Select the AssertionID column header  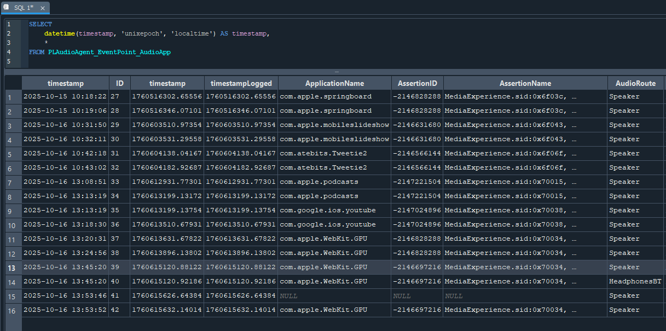tap(417, 83)
